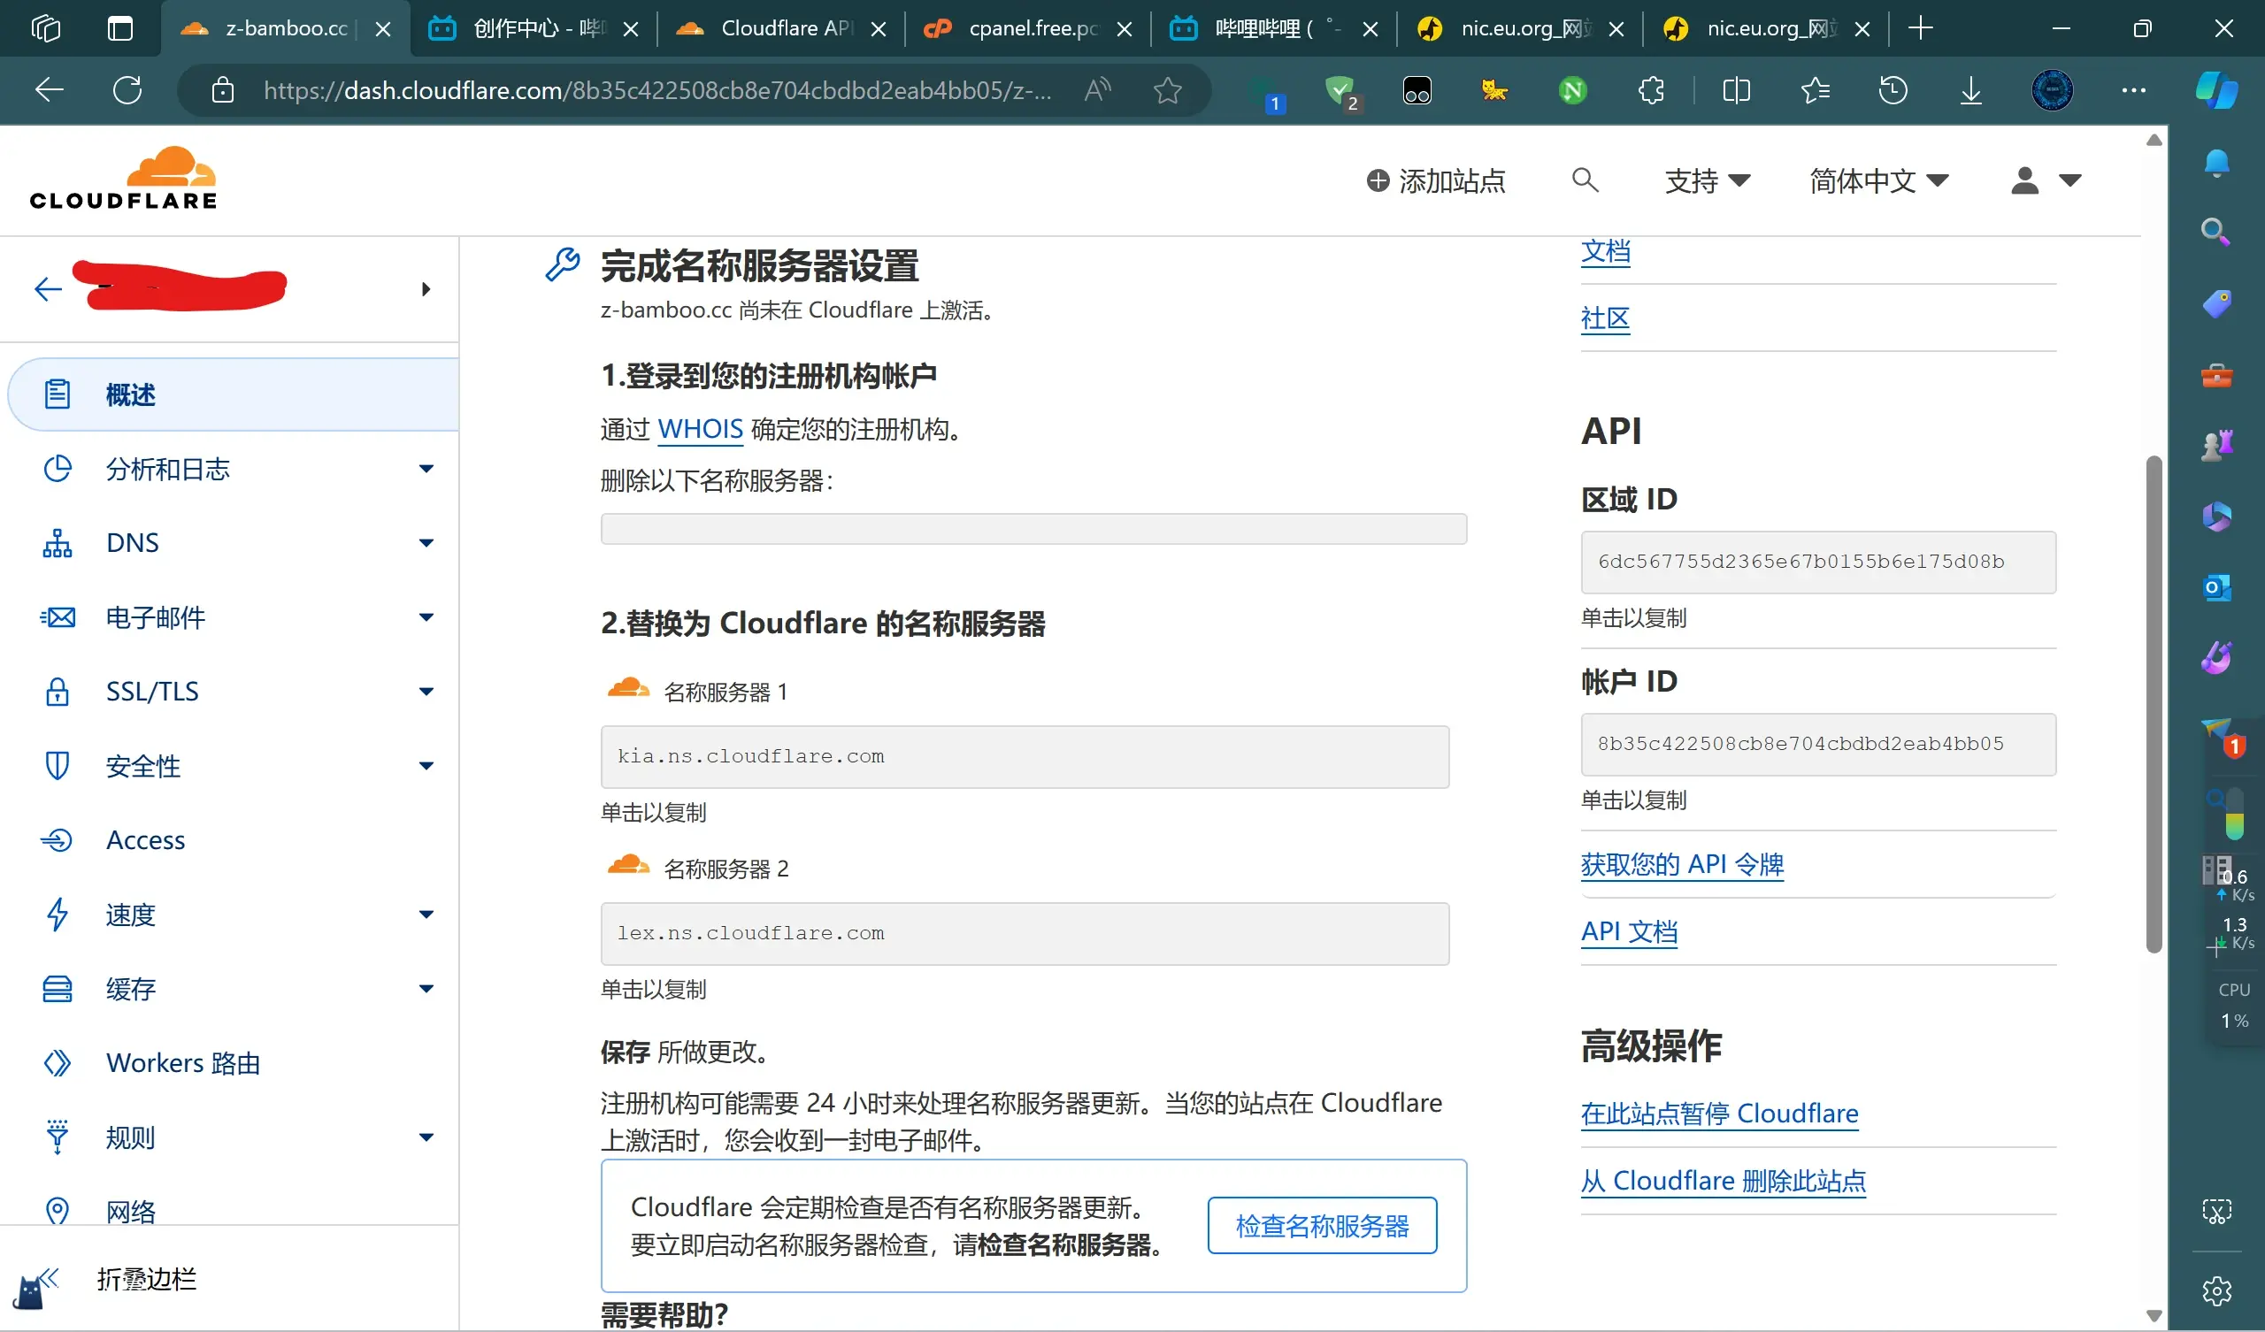This screenshot has height=1332, width=2265.
Task: Click the 添加站点 button
Action: pos(1435,180)
